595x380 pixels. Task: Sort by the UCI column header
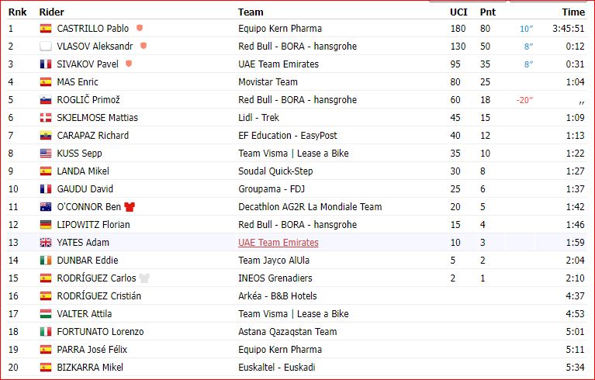pos(458,12)
